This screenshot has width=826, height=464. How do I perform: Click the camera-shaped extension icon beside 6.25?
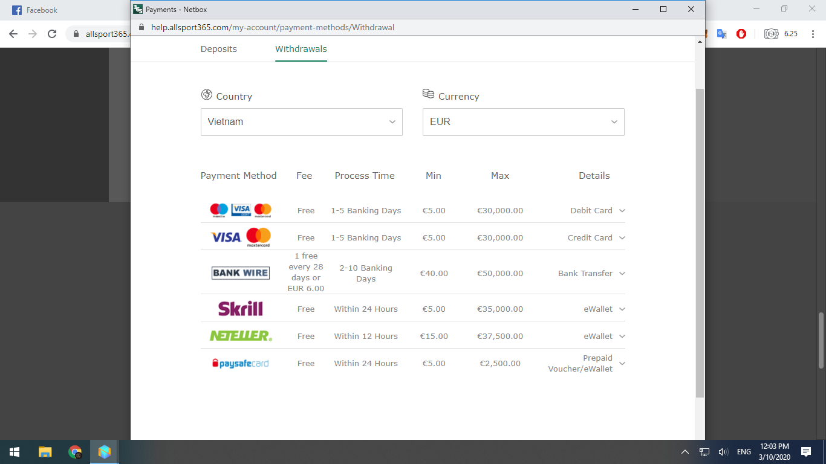click(x=771, y=34)
